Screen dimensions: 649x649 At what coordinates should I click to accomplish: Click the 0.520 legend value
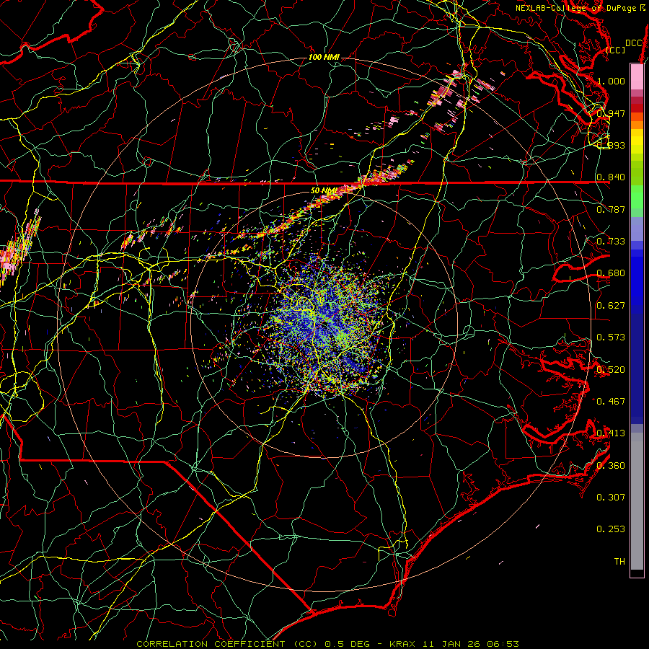[611, 369]
